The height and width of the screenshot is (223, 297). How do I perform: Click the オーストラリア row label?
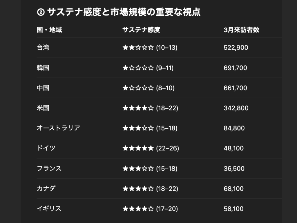pyautogui.click(x=58, y=128)
